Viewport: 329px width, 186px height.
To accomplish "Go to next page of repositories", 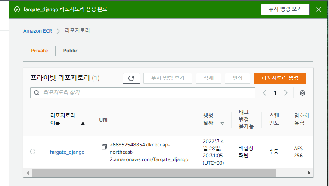I will (286, 93).
